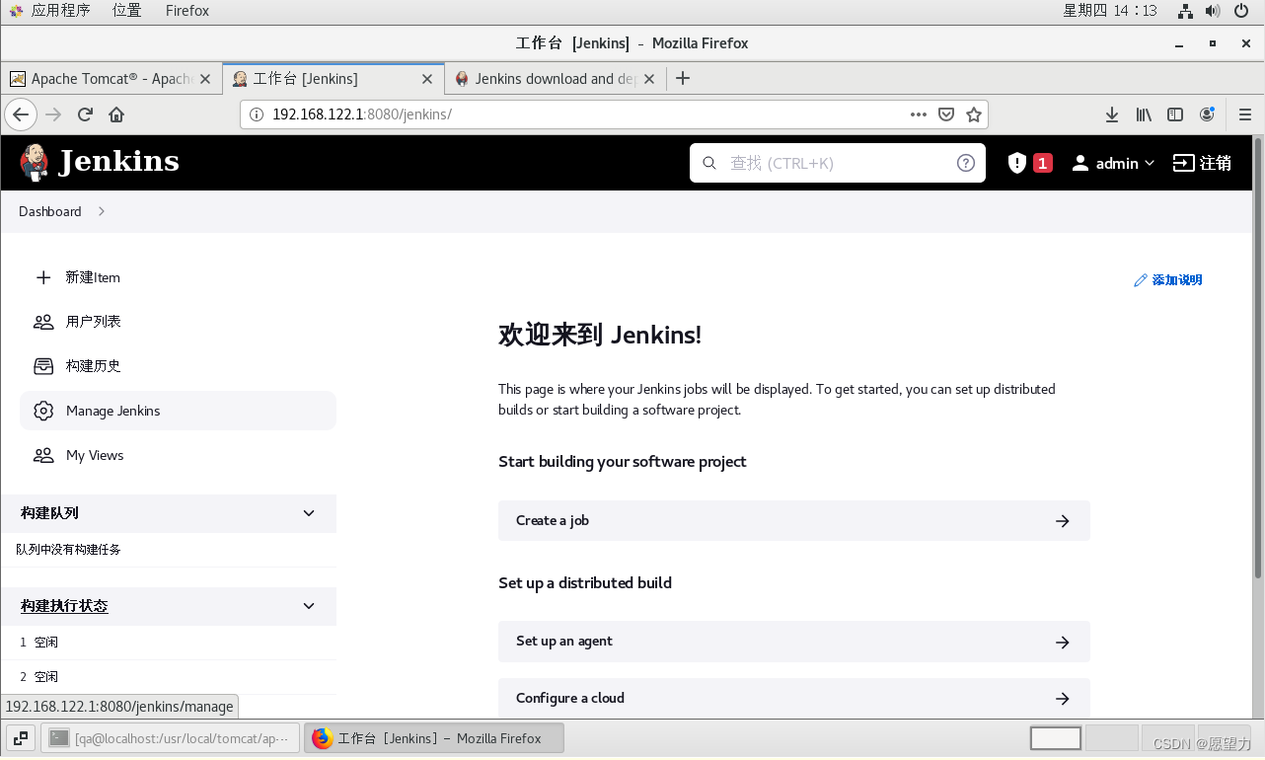Viewport: 1265px width, 760px height.
Task: Open the Firefox downloads arrow icon
Action: click(1112, 114)
